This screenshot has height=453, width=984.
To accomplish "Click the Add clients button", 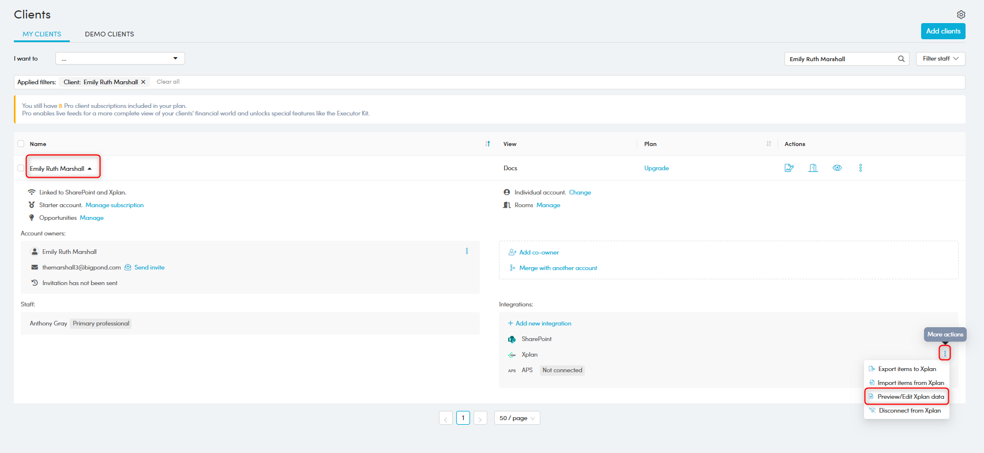I will tap(942, 31).
